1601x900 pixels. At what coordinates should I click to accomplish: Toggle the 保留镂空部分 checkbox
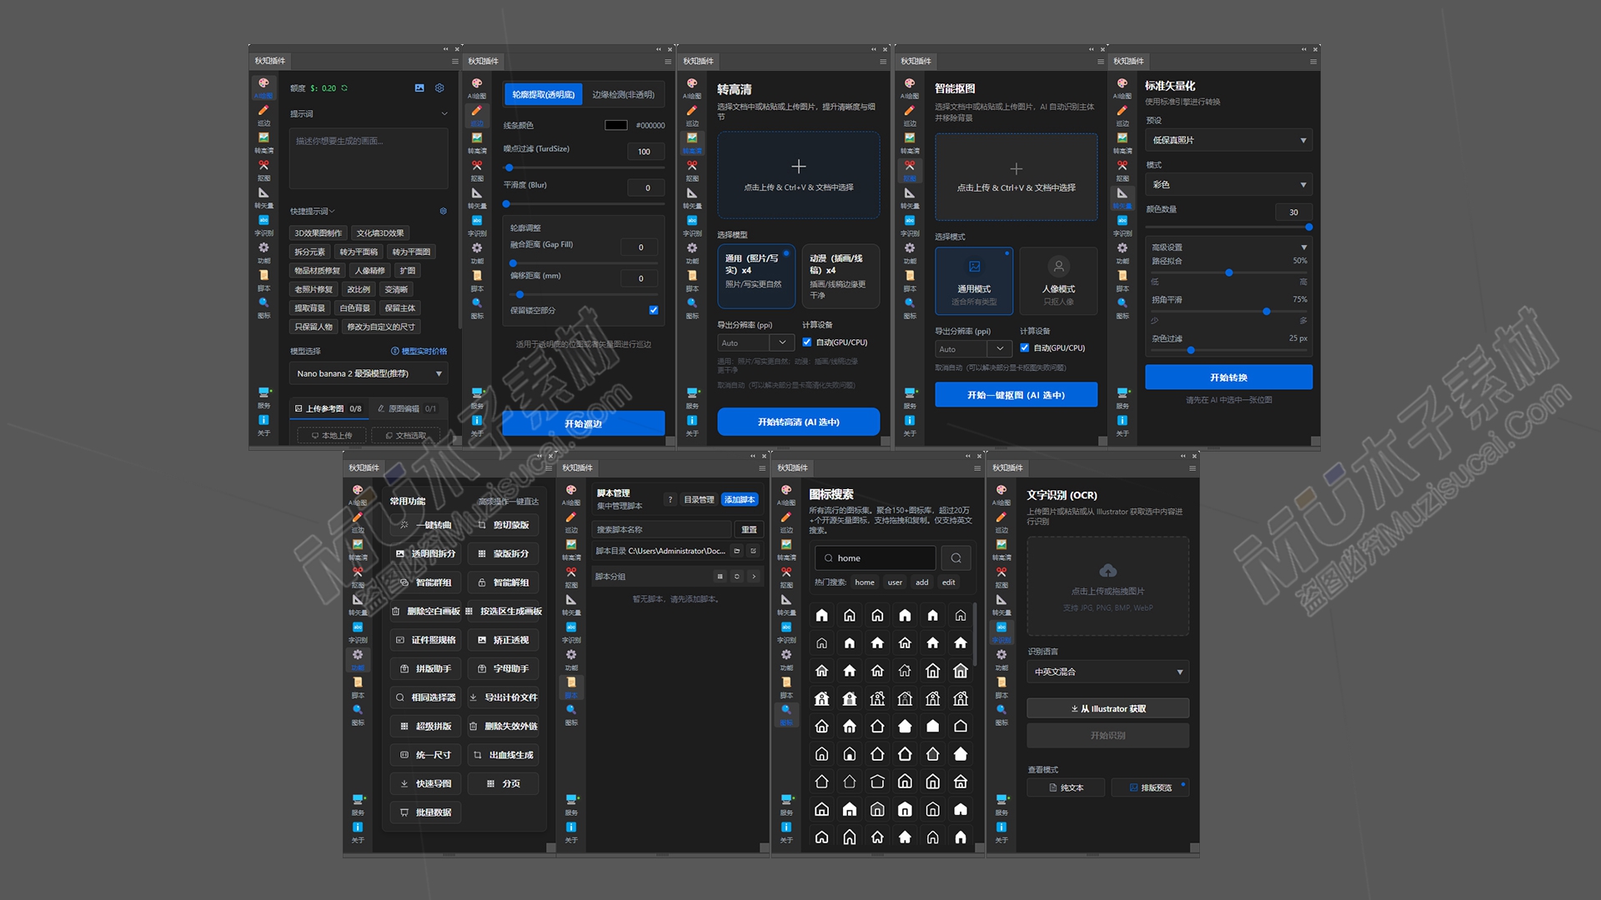pyautogui.click(x=654, y=310)
